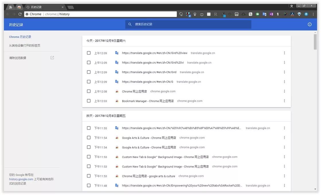The height and width of the screenshot is (195, 321).
Task: Open more actions for 下午11:55 entry
Action: click(x=284, y=128)
